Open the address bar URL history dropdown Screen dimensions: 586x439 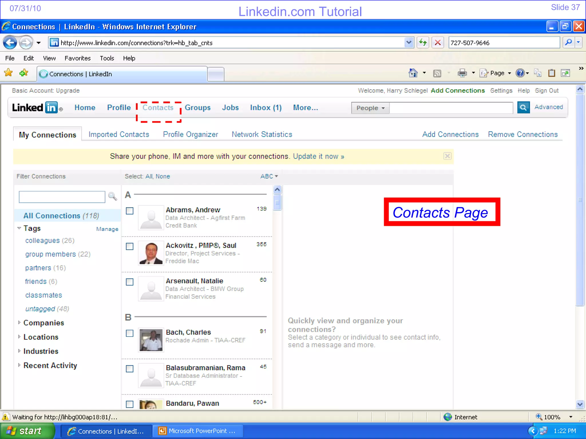point(409,43)
